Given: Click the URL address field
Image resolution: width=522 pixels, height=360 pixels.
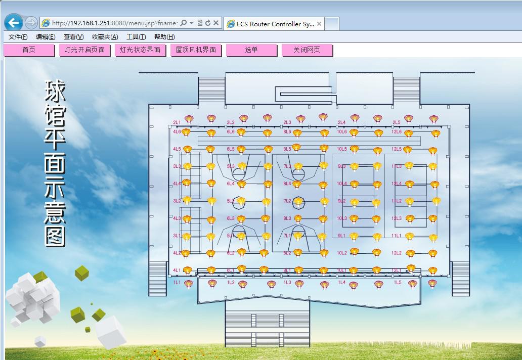Looking at the screenshot, I should pos(114,23).
